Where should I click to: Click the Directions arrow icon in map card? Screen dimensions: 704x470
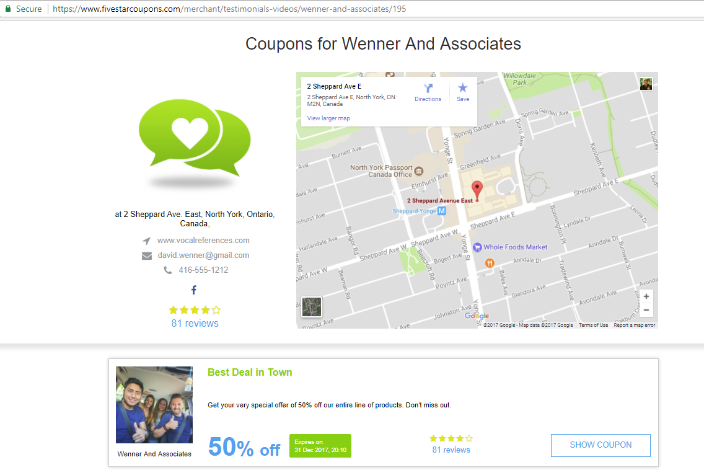[x=428, y=88]
